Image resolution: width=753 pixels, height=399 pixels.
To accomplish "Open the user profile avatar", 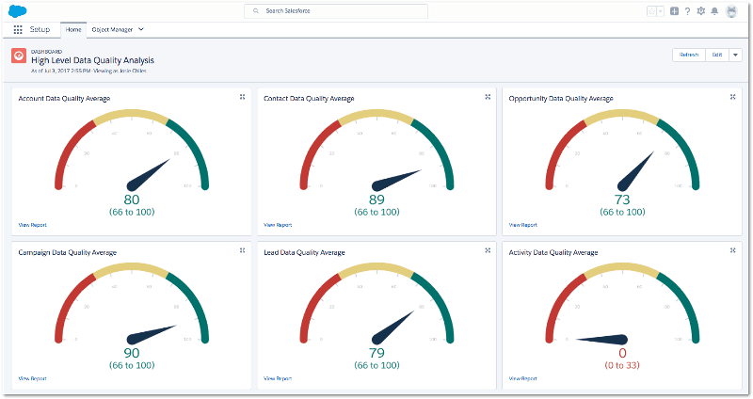I will (731, 11).
